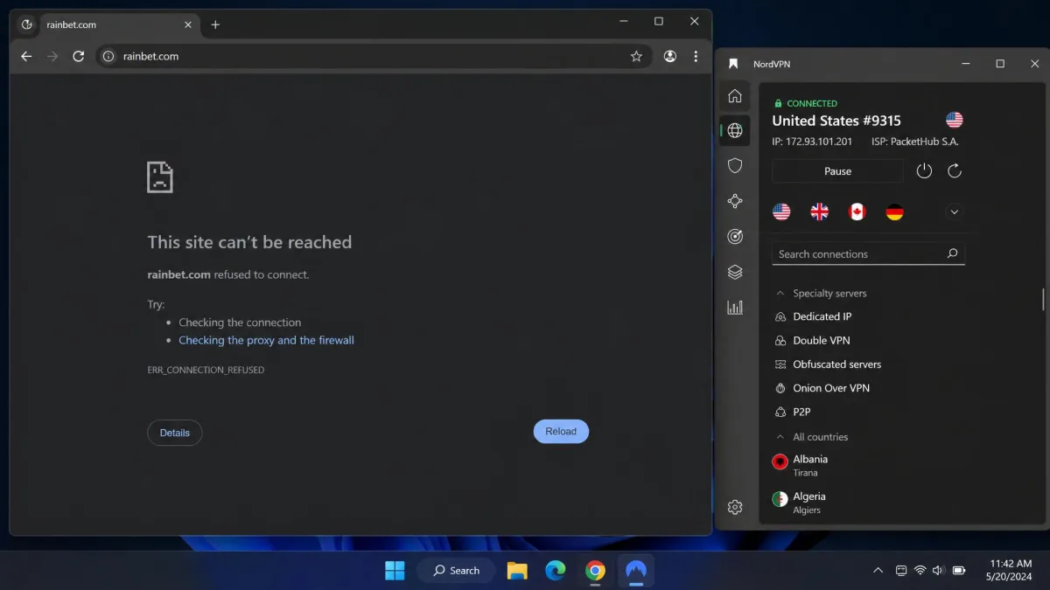Click the battery icon in system tray
The width and height of the screenshot is (1050, 590).
[x=959, y=571]
